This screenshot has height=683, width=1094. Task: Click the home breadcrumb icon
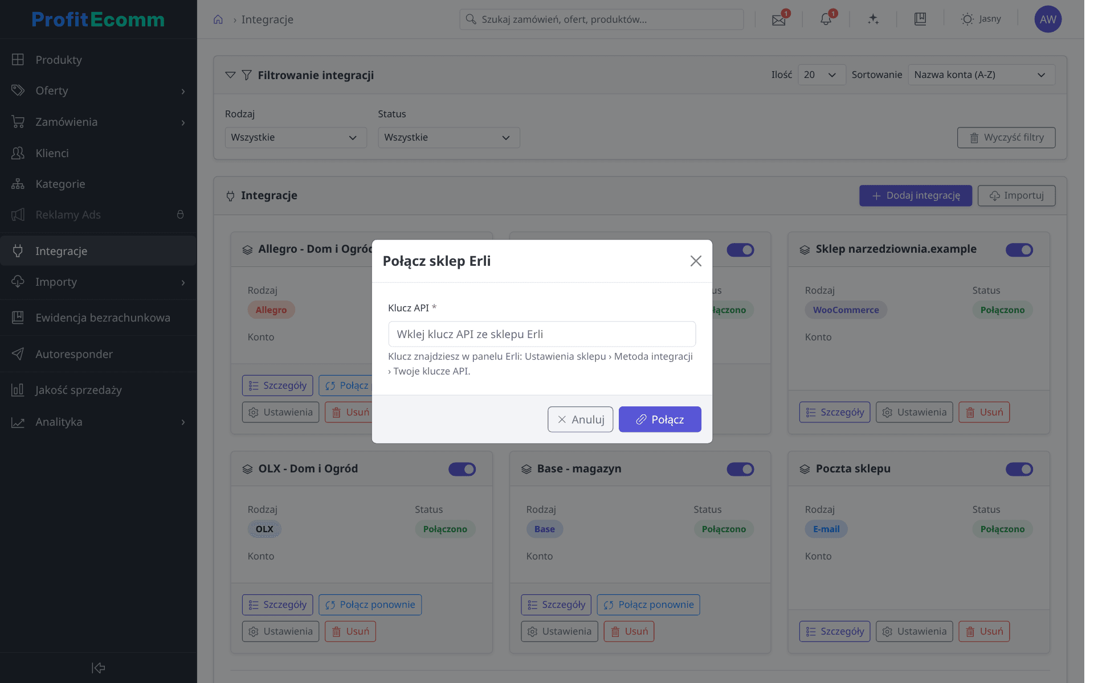218,19
